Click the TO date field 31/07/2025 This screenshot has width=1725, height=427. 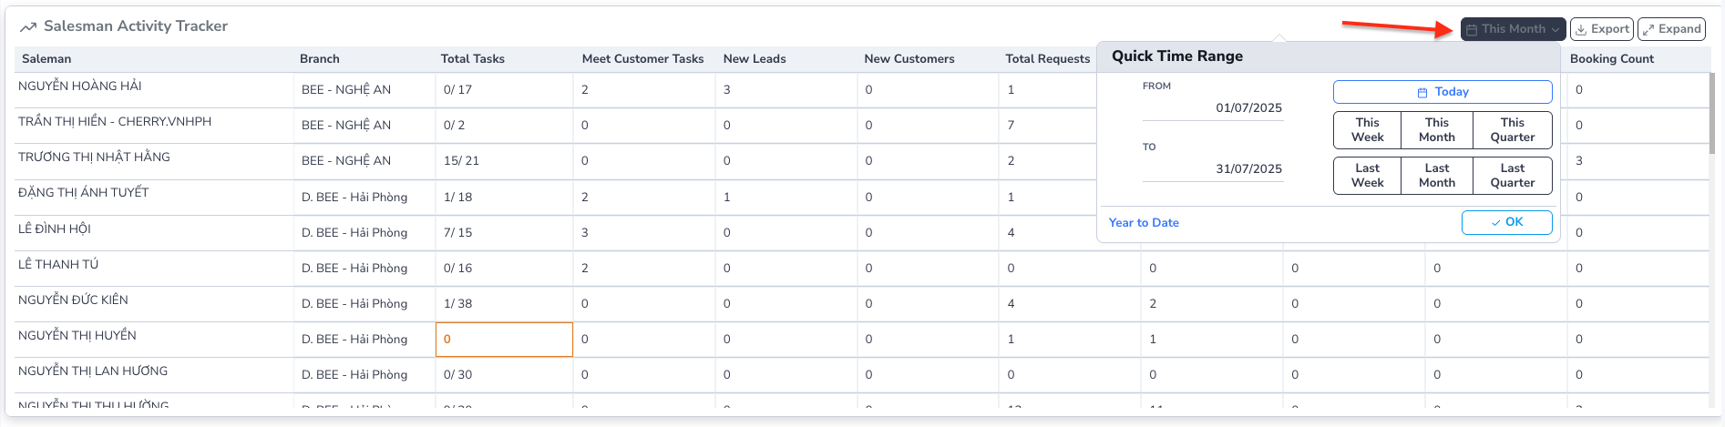pyautogui.click(x=1213, y=168)
